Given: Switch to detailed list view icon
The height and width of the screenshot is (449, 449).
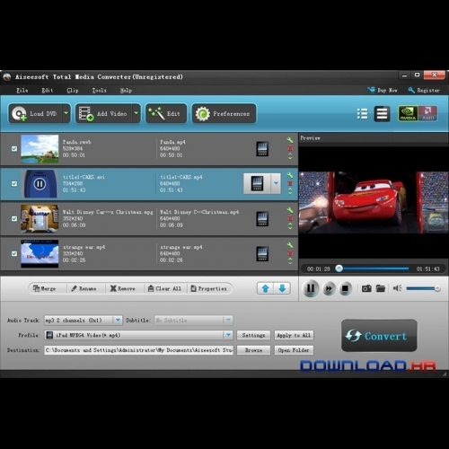Looking at the screenshot, I should point(363,114).
